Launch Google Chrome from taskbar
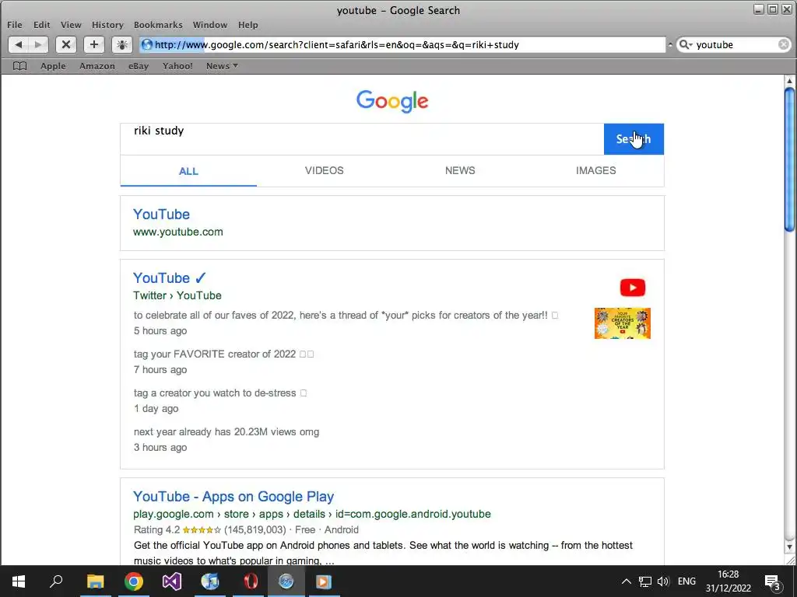The image size is (797, 597). [134, 581]
